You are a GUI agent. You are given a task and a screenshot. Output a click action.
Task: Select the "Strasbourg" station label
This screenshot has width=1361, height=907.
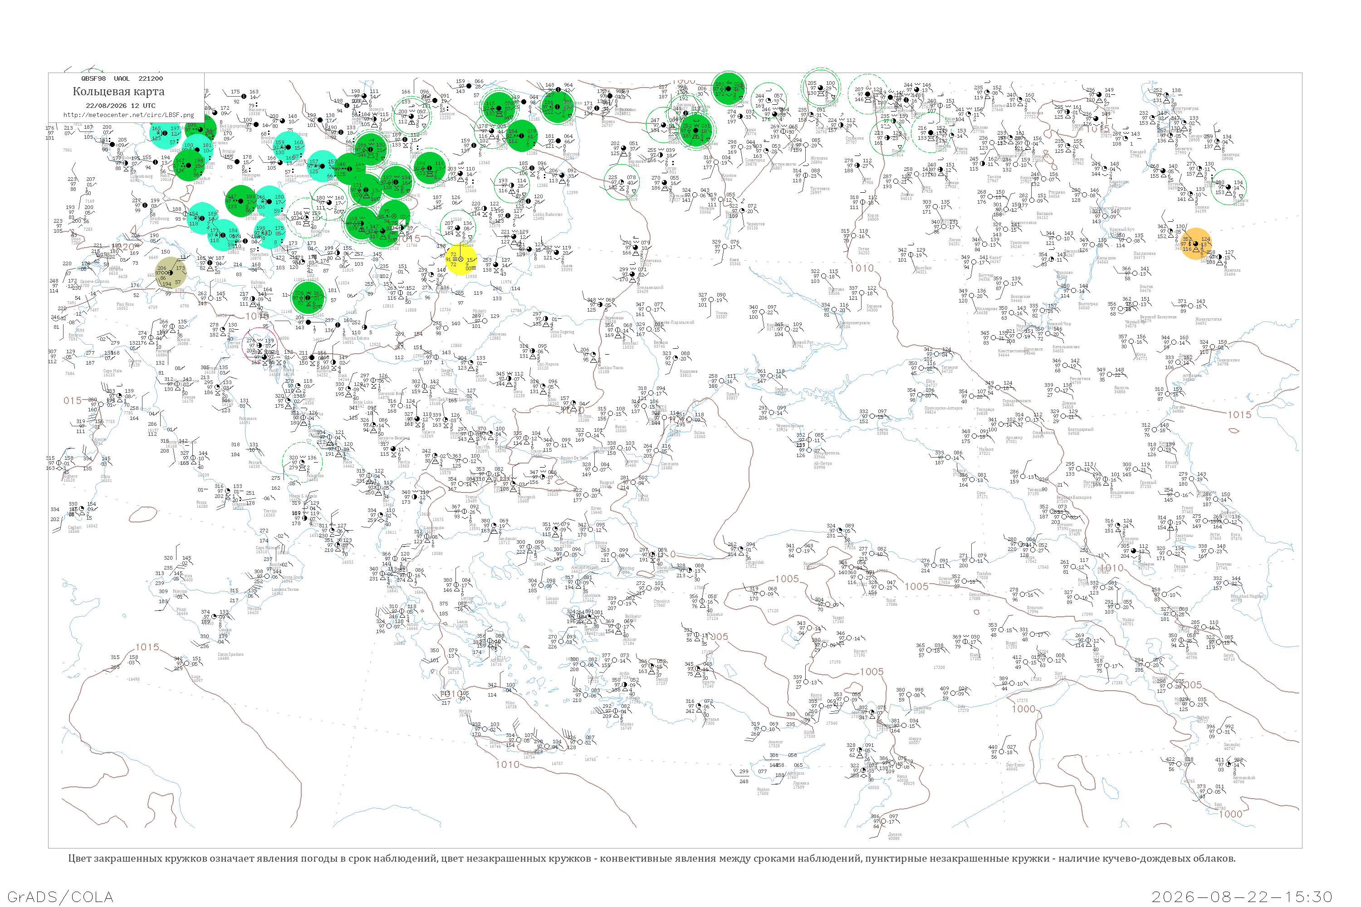click(x=159, y=218)
